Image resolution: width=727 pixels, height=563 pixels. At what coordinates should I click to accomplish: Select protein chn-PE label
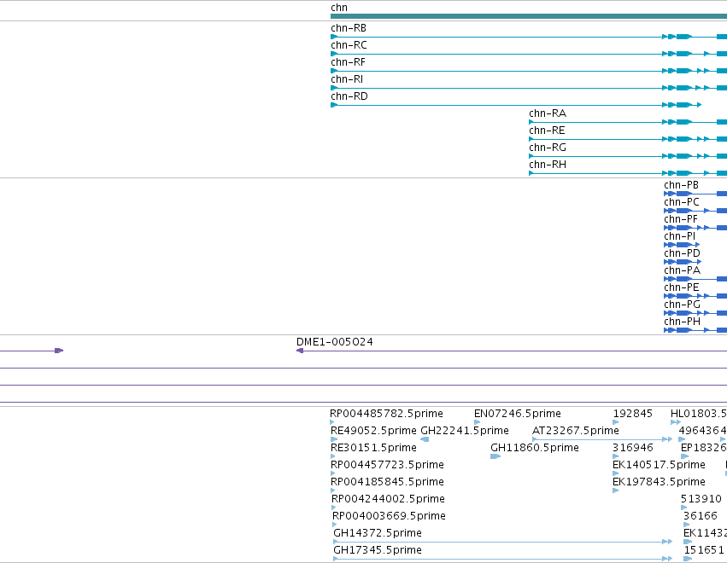click(682, 287)
